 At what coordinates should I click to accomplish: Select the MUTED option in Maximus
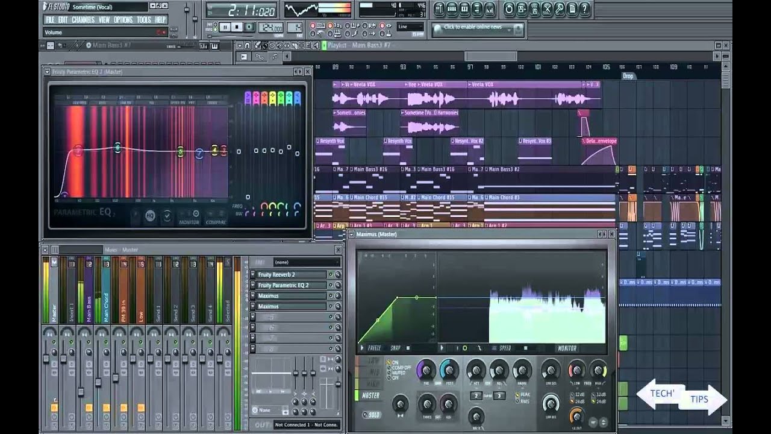tap(396, 373)
